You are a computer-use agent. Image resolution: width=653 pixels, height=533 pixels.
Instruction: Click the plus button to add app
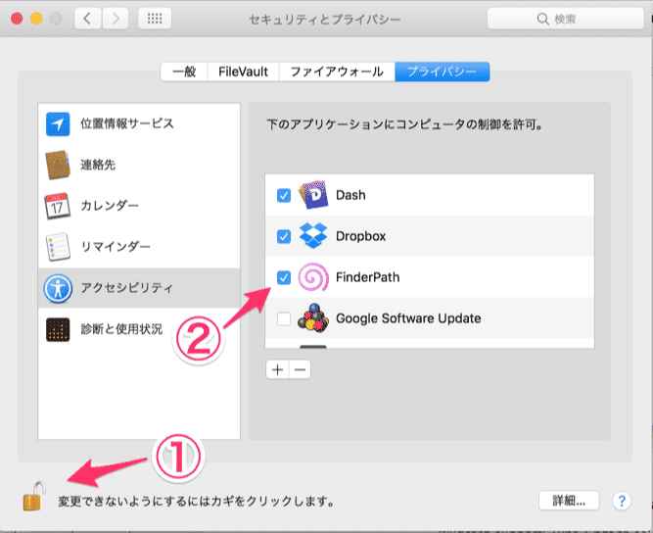point(277,369)
